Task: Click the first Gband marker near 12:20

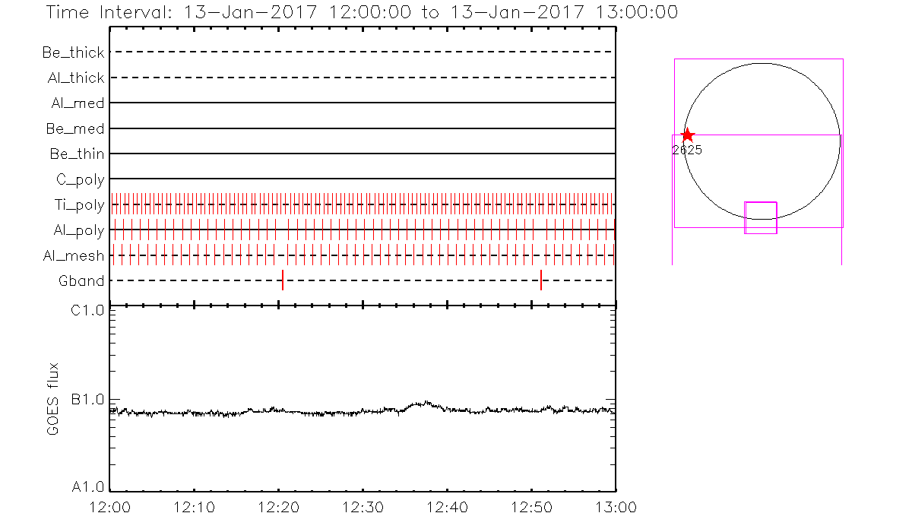Action: (283, 280)
